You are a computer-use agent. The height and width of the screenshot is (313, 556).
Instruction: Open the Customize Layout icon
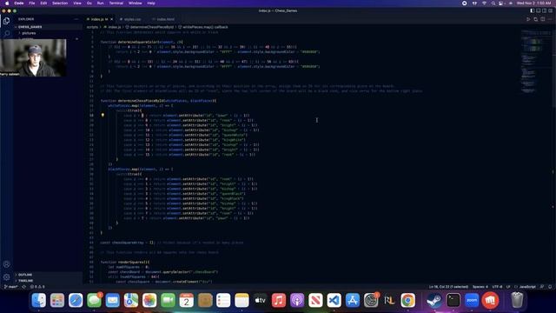point(550,10)
